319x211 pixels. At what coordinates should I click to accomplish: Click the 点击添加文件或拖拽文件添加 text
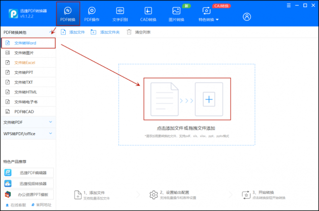pos(186,128)
